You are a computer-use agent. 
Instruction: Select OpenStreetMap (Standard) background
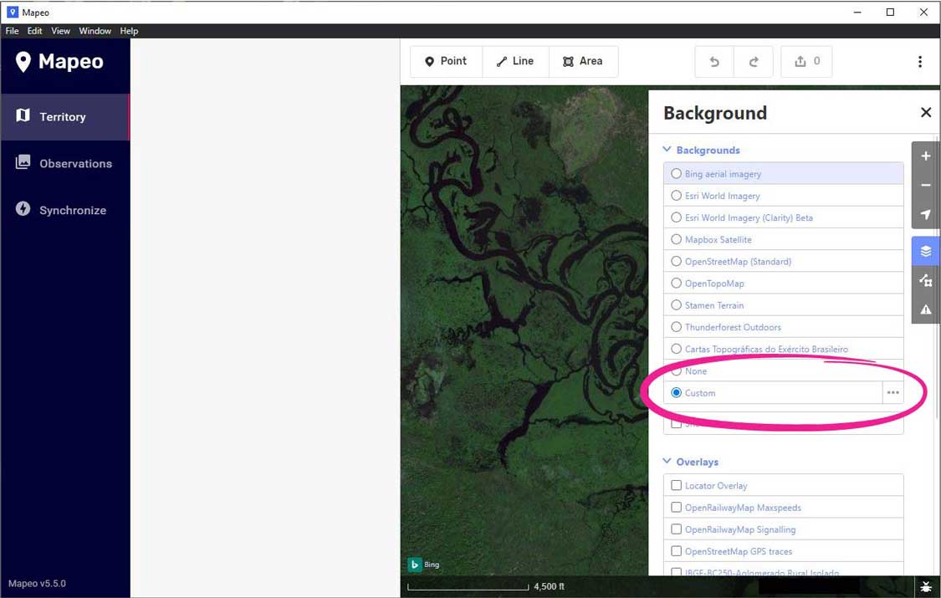pos(784,262)
